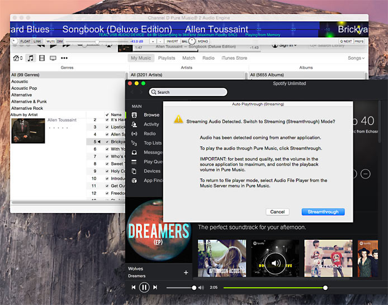
Task: Select All (3201 Artists) row
Action: coord(187,75)
